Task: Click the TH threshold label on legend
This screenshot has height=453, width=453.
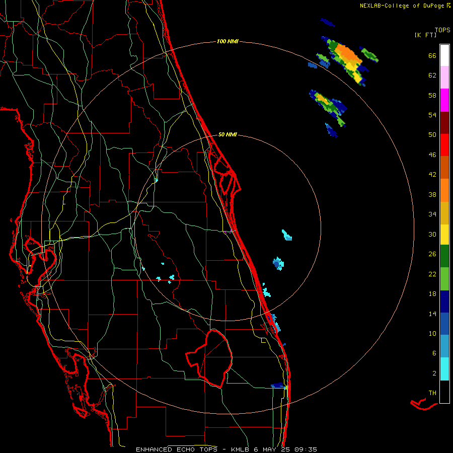Action: pyautogui.click(x=432, y=393)
